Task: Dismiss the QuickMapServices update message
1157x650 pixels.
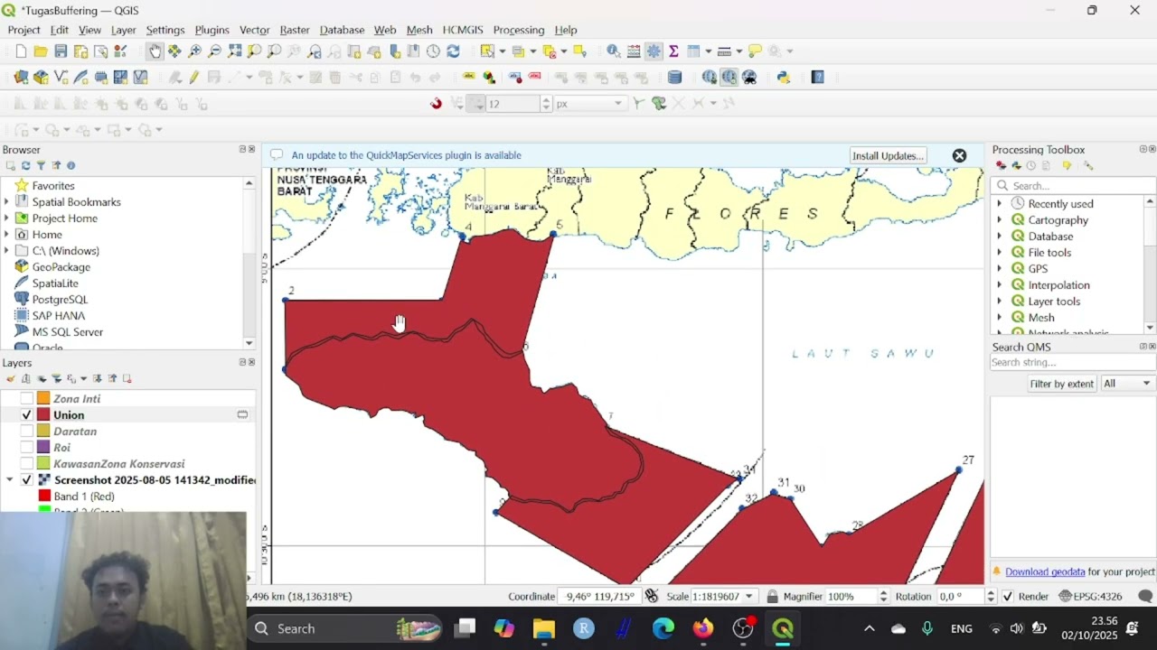Action: point(959,155)
